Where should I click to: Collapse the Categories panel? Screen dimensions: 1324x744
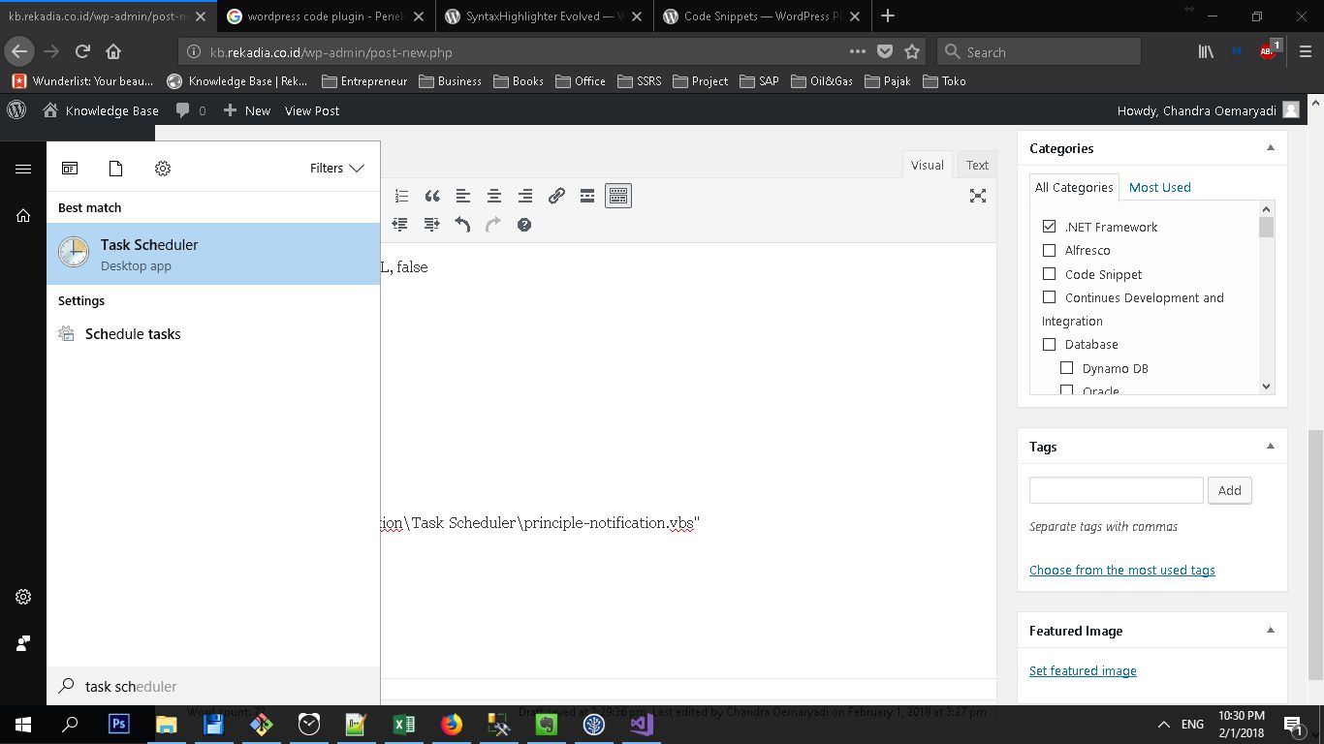tap(1270, 148)
